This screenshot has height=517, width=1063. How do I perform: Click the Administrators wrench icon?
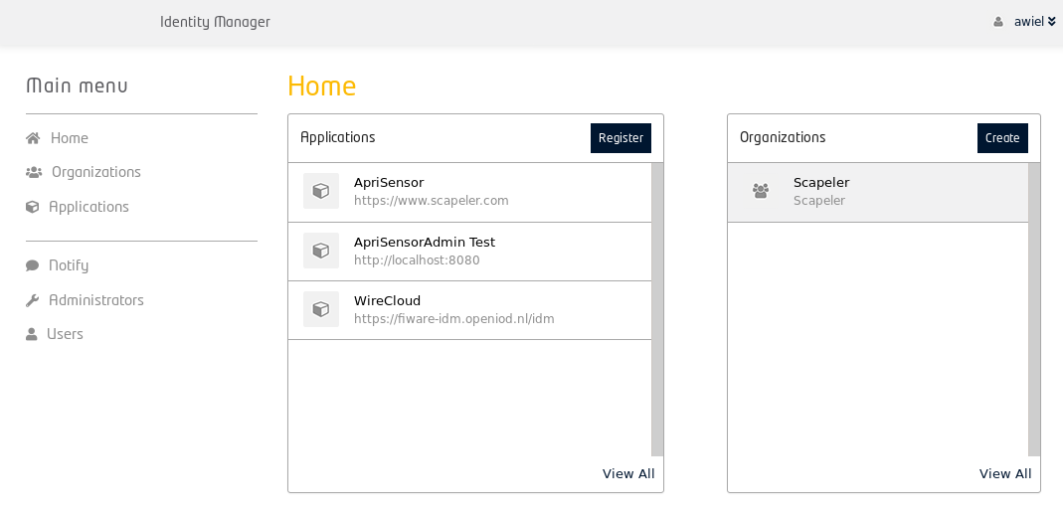pos(32,300)
